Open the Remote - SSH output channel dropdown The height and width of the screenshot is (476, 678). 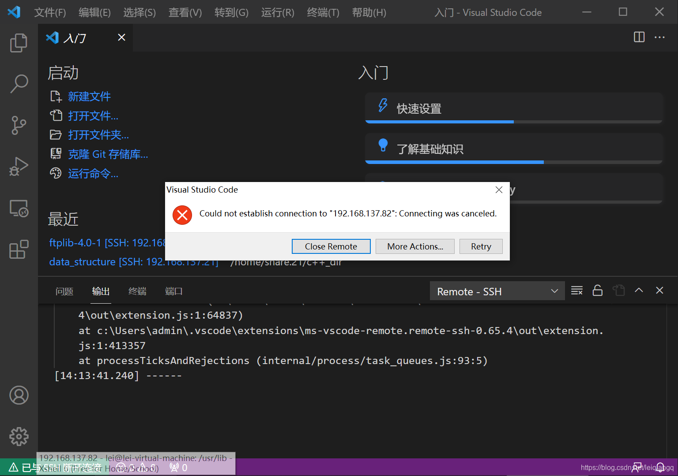497,291
